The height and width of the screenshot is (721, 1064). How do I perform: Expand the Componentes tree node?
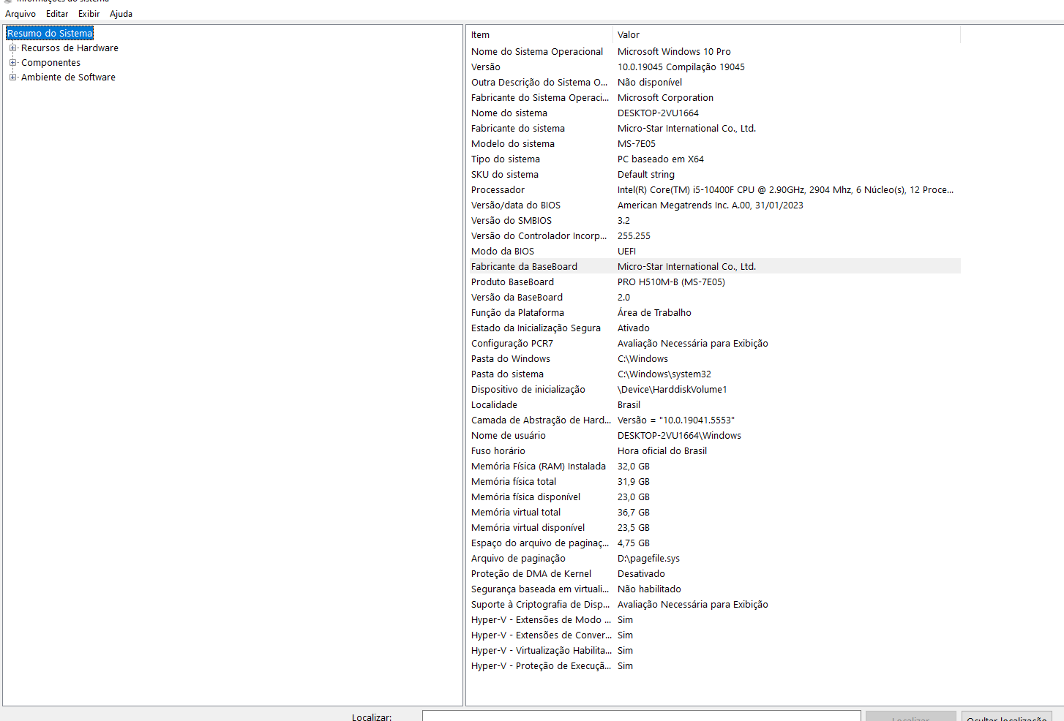[12, 63]
